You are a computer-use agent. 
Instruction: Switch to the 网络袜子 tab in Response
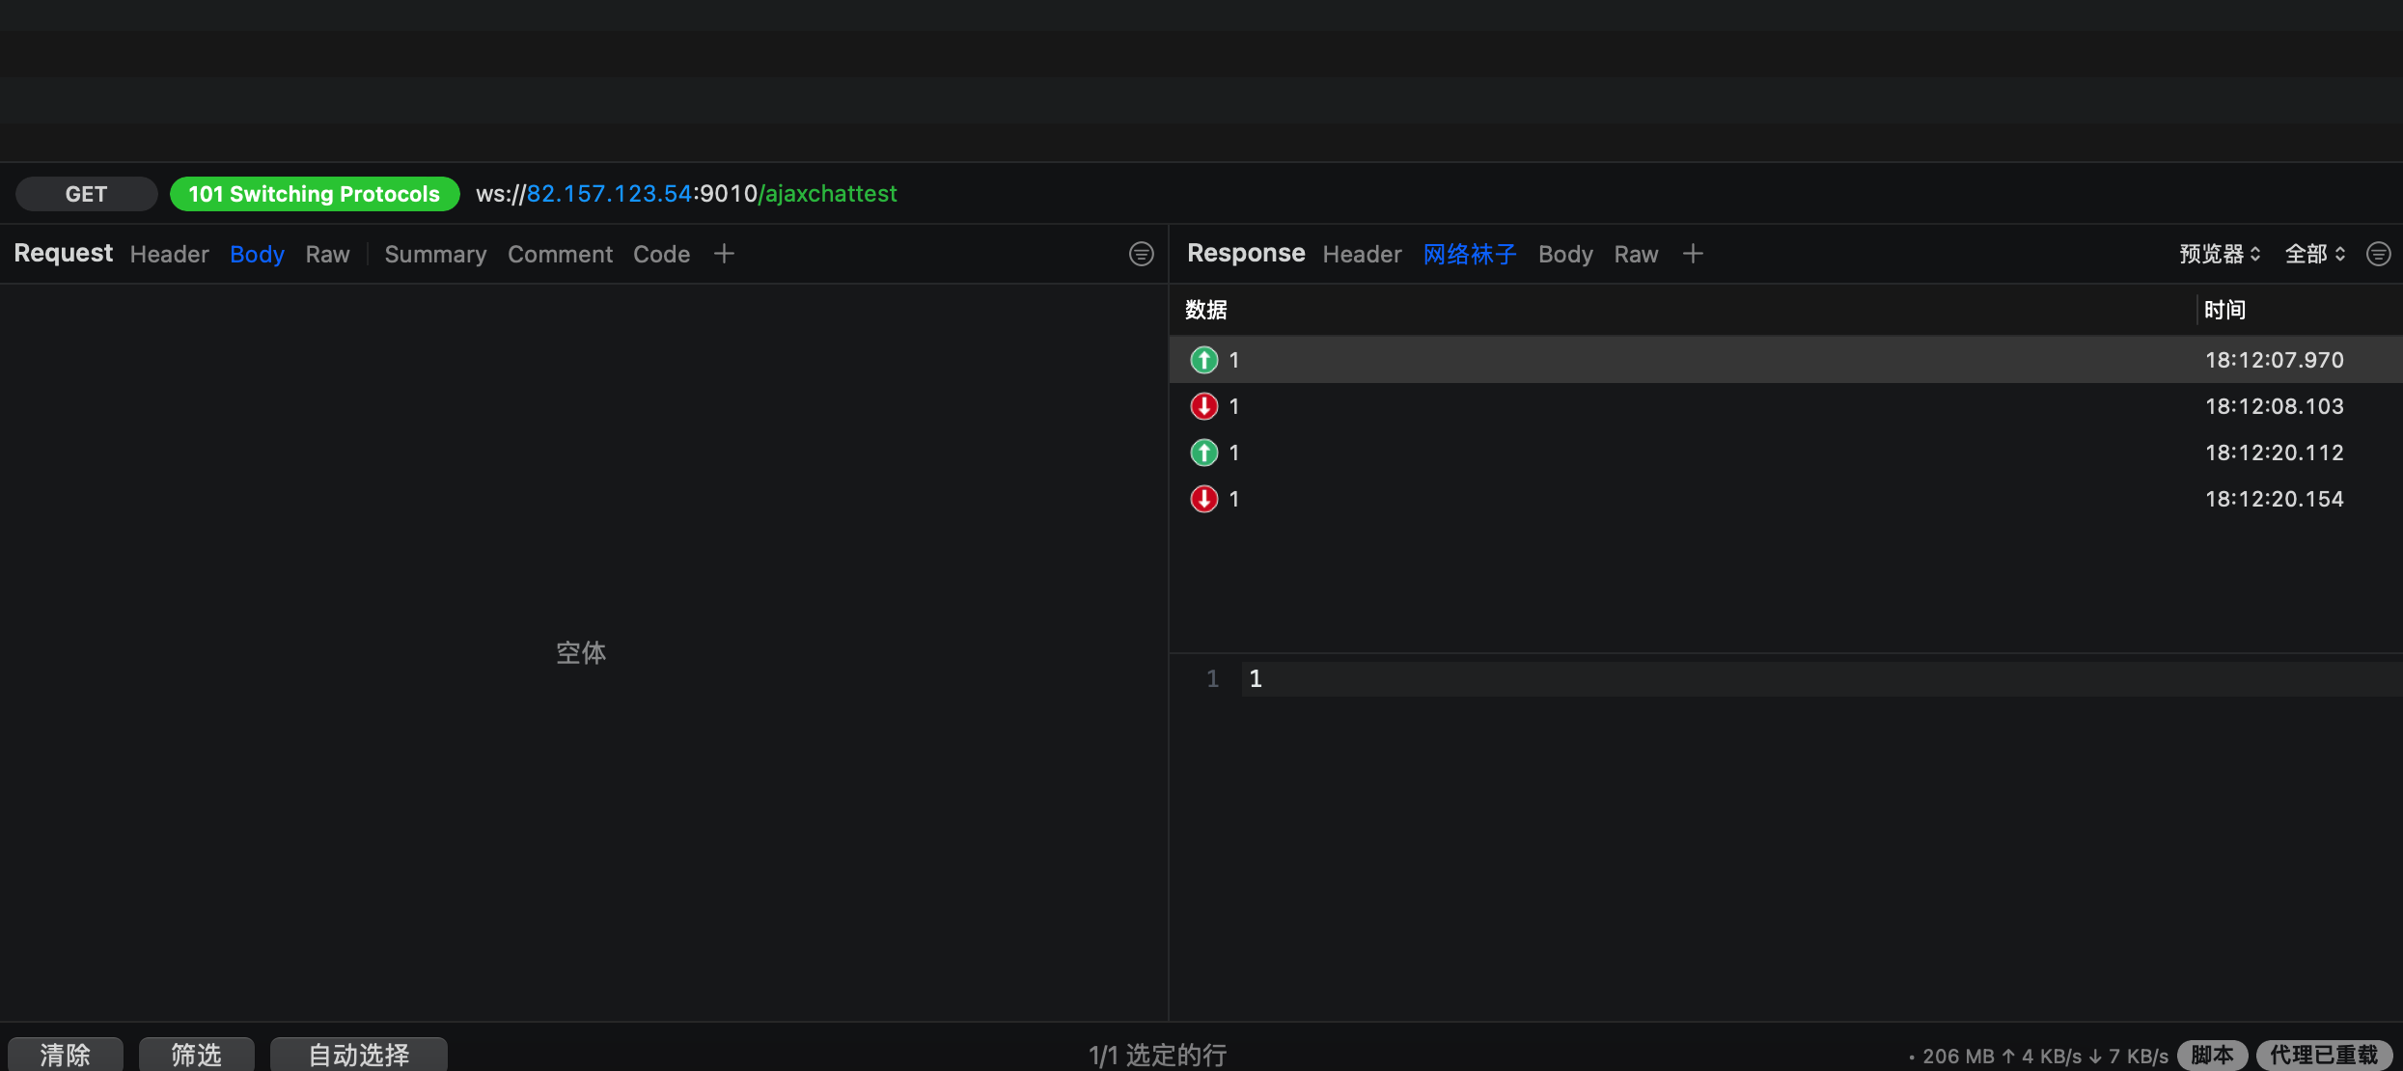tap(1469, 254)
